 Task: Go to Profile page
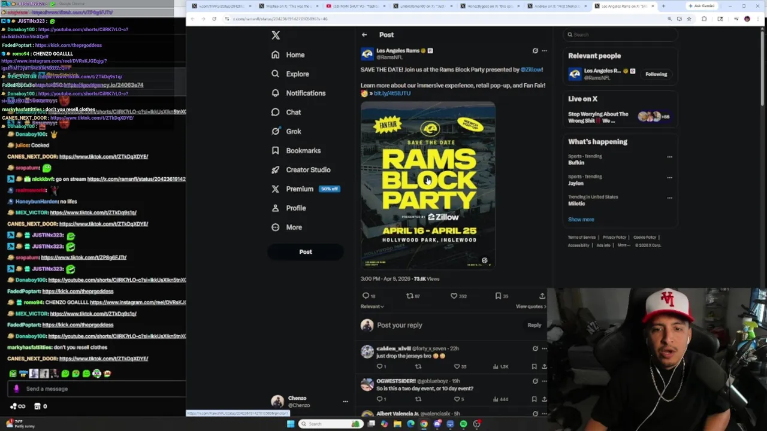[289, 208]
